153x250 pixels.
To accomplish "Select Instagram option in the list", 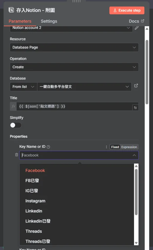I will coord(77,201).
